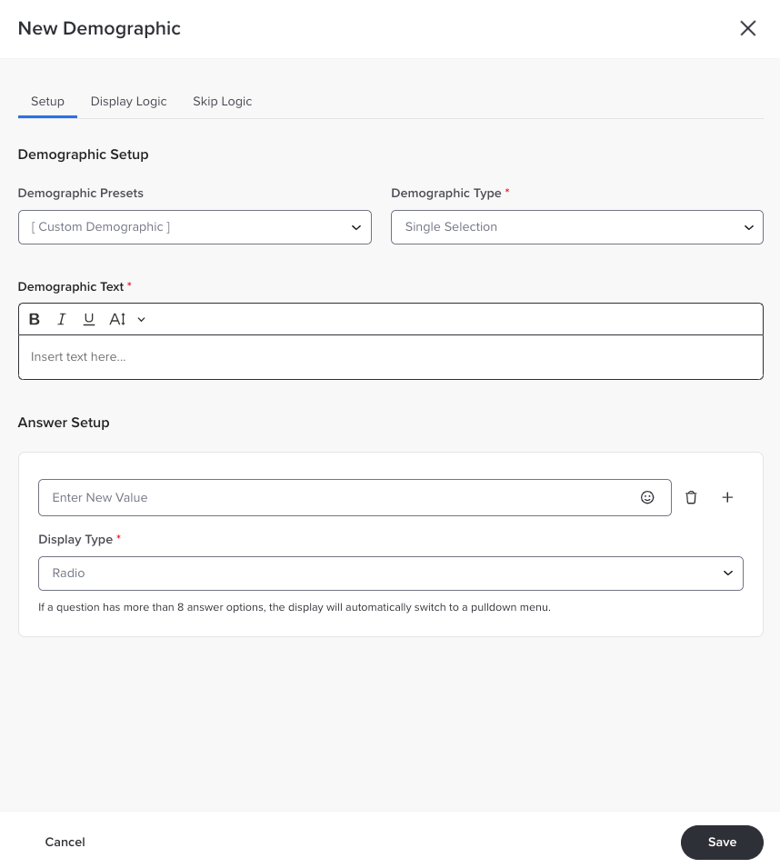Click the New Demographic title
Viewport: 780px width, 868px height.
(99, 28)
